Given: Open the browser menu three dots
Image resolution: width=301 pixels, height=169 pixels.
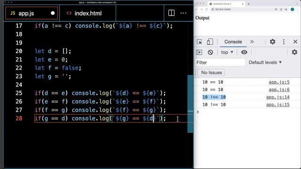Looking at the screenshot, I should point(298,9).
